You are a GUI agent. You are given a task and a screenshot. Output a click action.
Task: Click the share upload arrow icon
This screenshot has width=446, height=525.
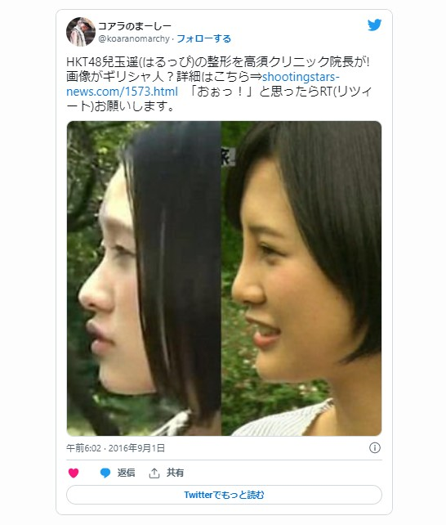tap(154, 473)
